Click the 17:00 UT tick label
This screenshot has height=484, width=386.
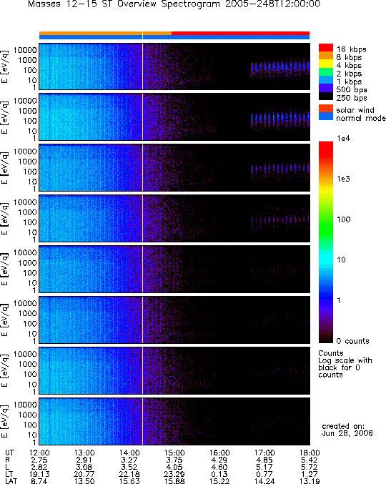(264, 453)
